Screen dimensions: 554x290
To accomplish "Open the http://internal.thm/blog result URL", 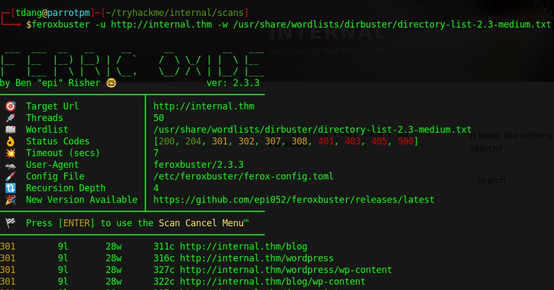I will point(243,246).
